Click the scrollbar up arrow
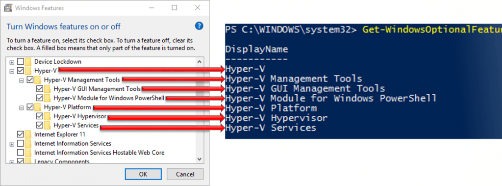Image resolution: width=502 pixels, height=186 pixels. point(199,61)
